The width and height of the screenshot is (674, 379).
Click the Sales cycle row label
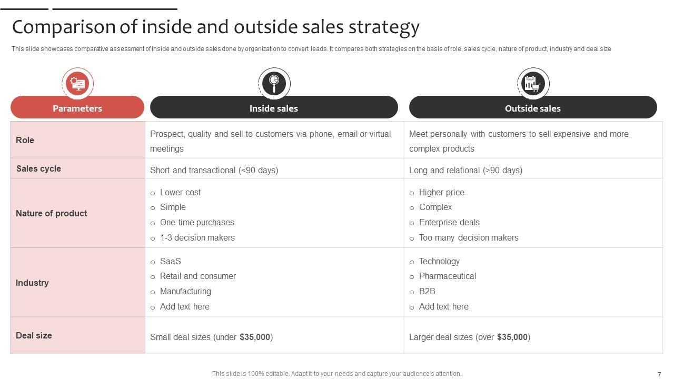(x=38, y=168)
